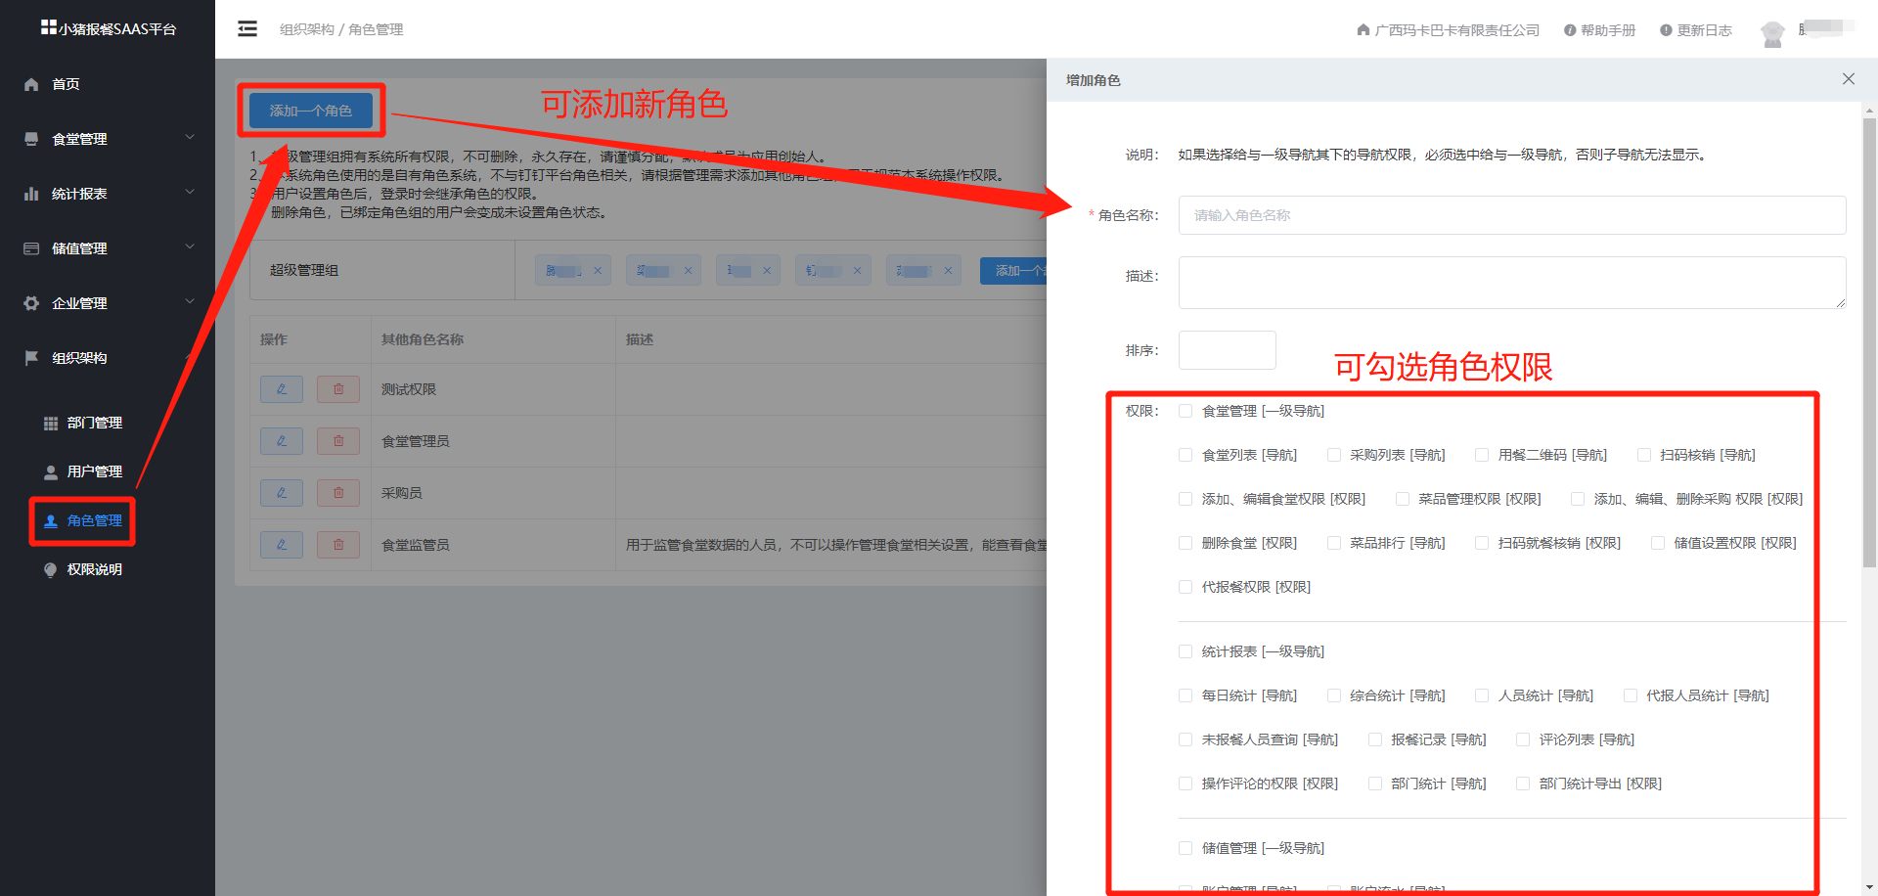Delete the 测试权限 role row
1878x896 pixels.
coord(338,389)
